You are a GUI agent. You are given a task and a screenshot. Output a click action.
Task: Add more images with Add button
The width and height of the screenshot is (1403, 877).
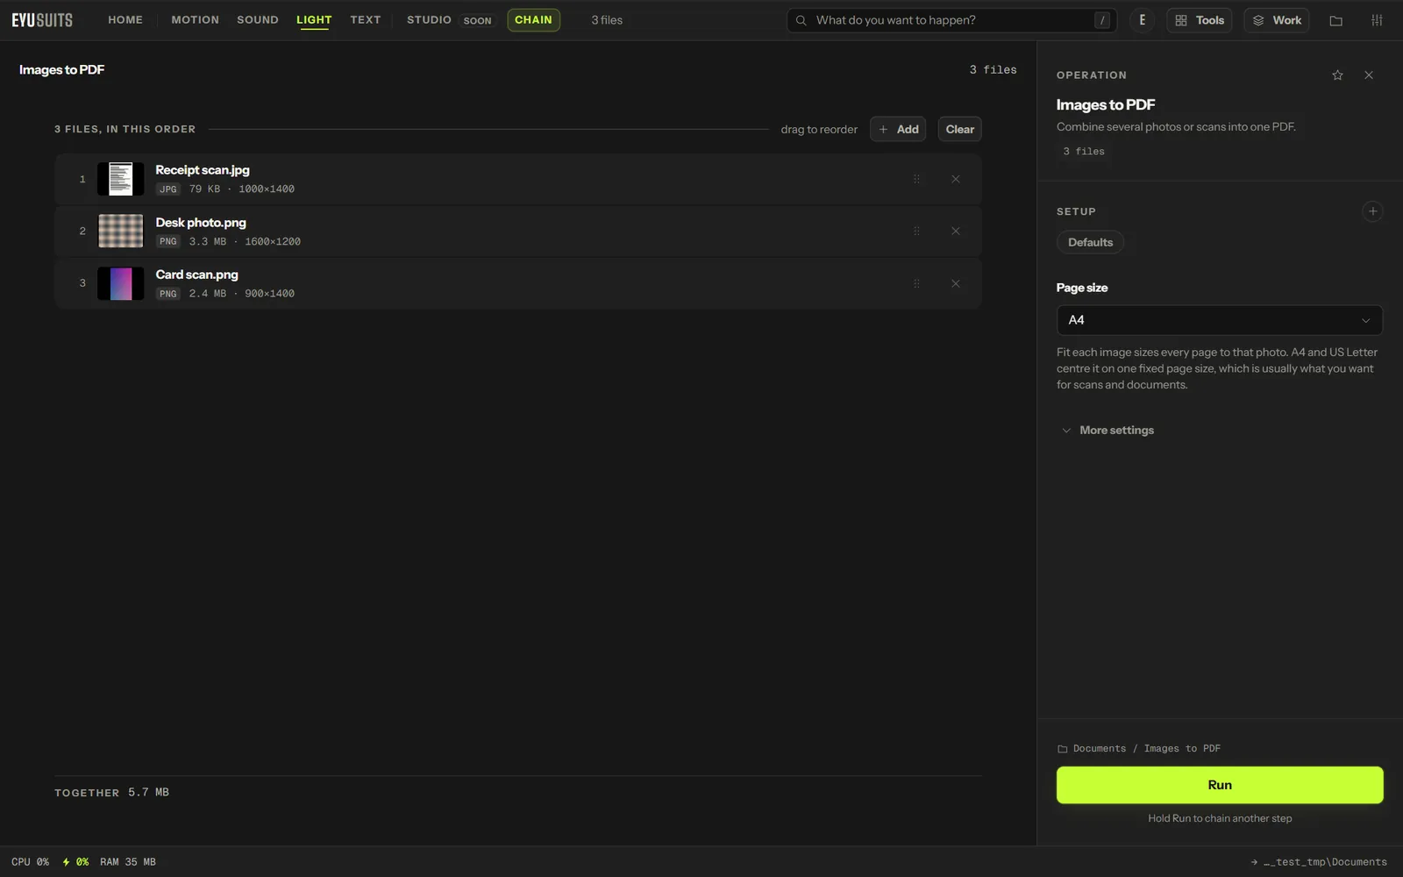click(x=898, y=129)
